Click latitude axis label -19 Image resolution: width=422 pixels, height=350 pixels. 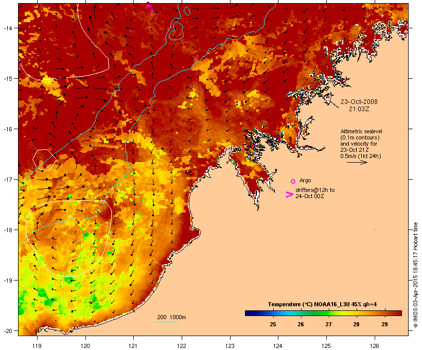[8, 281]
